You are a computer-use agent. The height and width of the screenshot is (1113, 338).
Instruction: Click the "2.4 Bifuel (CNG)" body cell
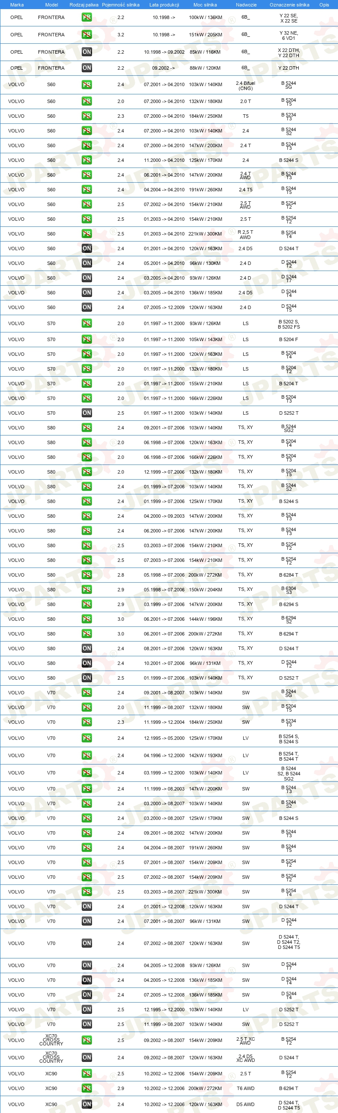(246, 86)
